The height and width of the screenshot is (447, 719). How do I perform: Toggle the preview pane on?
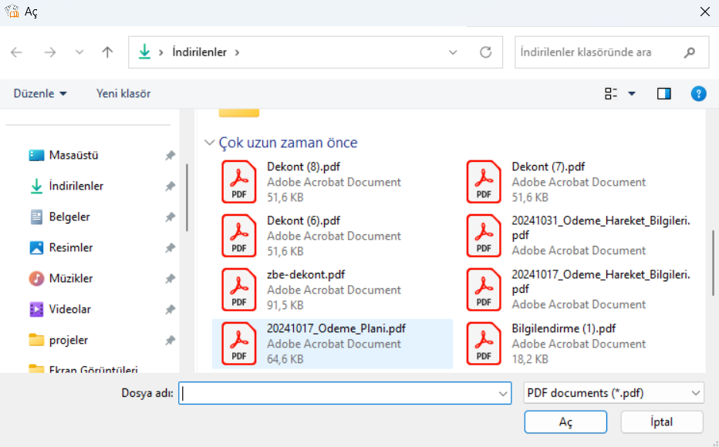pos(664,93)
